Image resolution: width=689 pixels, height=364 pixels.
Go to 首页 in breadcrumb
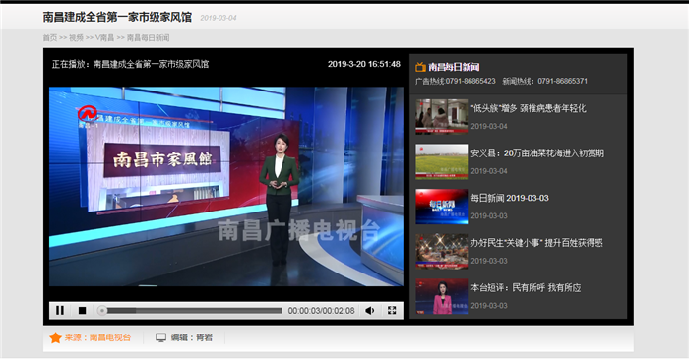(49, 37)
